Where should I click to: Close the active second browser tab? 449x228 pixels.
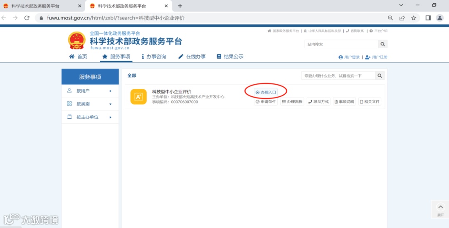coord(166,6)
